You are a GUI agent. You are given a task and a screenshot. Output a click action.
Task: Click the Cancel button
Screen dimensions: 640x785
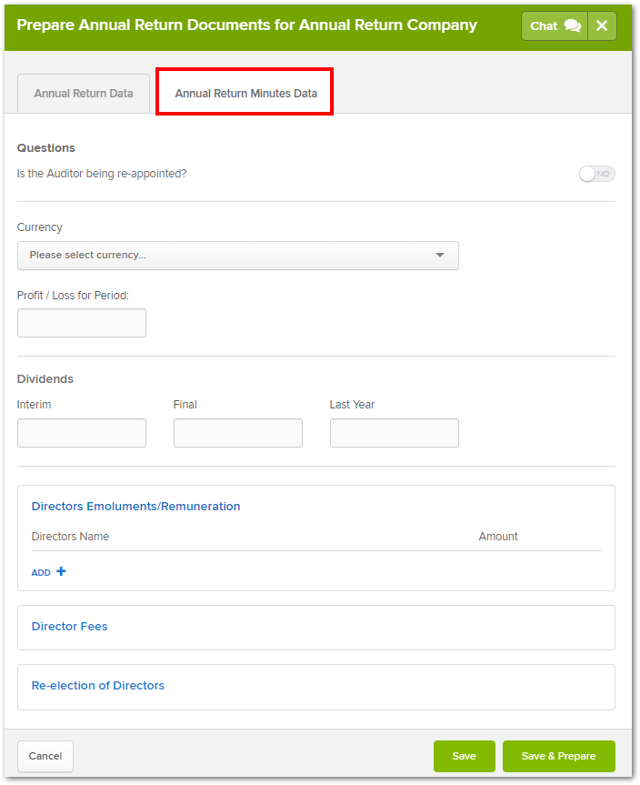[45, 756]
